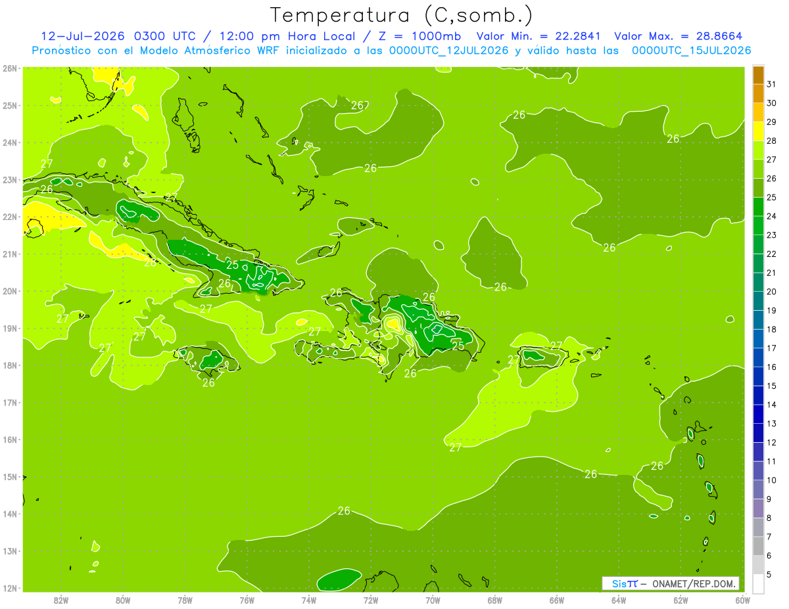Click the '78W' longitude axis label
This screenshot has width=789, height=609.
pyautogui.click(x=185, y=599)
